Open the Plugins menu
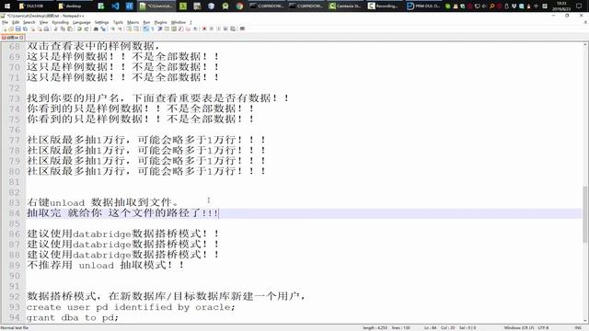This screenshot has width=589, height=331. [x=160, y=22]
